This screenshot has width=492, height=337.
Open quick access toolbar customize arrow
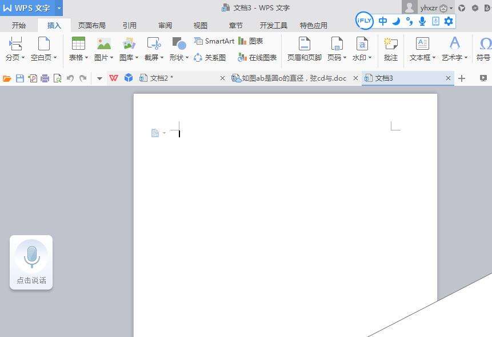pos(99,78)
